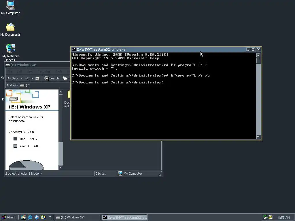Open Forward history dropdown arrow in Explorer
295x221 pixels.
(32, 78)
